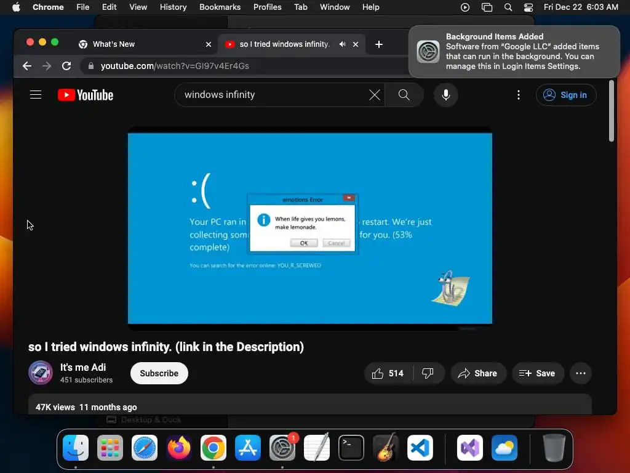Click the date and time in menu bar
This screenshot has width=630, height=473.
coord(581,7)
